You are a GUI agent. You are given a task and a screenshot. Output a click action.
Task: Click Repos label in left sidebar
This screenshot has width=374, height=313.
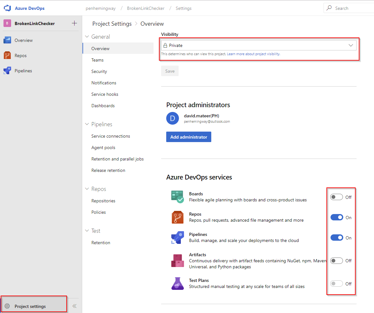click(21, 55)
